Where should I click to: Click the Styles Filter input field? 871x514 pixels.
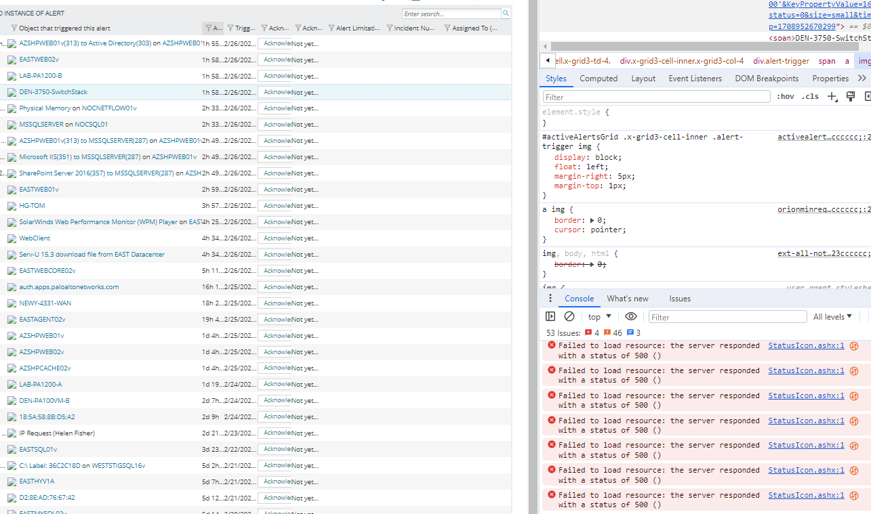pos(656,97)
